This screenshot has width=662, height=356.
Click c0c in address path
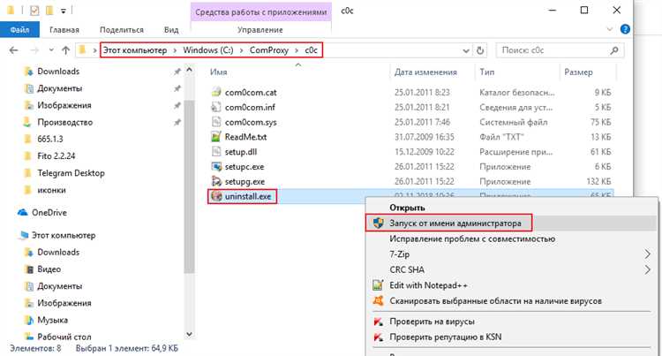point(312,50)
